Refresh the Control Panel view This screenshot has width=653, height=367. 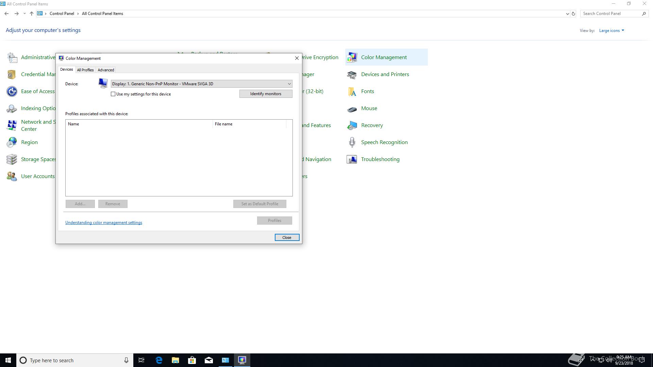coord(573,14)
